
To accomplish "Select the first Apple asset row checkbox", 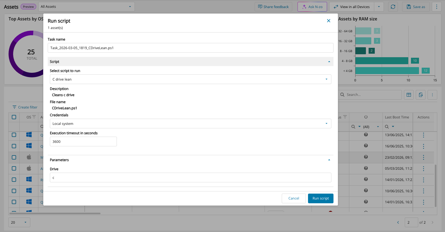I will coord(14,157).
